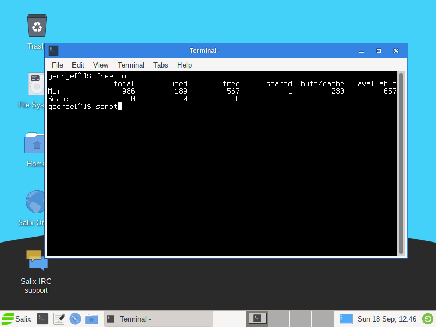The height and width of the screenshot is (327, 436).
Task: Close the Terminal window
Action: click(396, 51)
